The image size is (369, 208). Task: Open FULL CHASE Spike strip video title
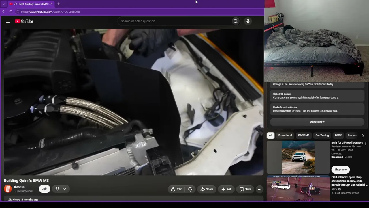point(349,181)
